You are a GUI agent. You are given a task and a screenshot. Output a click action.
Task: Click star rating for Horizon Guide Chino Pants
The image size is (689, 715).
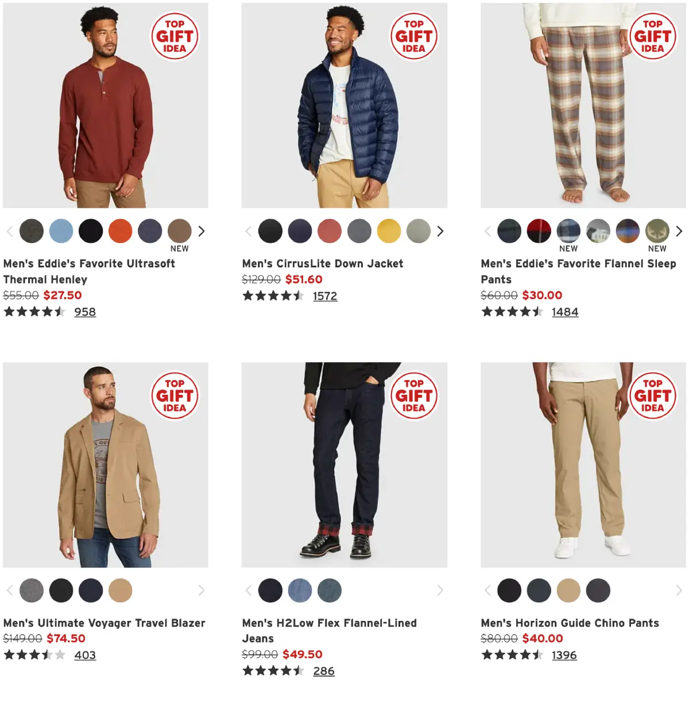(512, 655)
